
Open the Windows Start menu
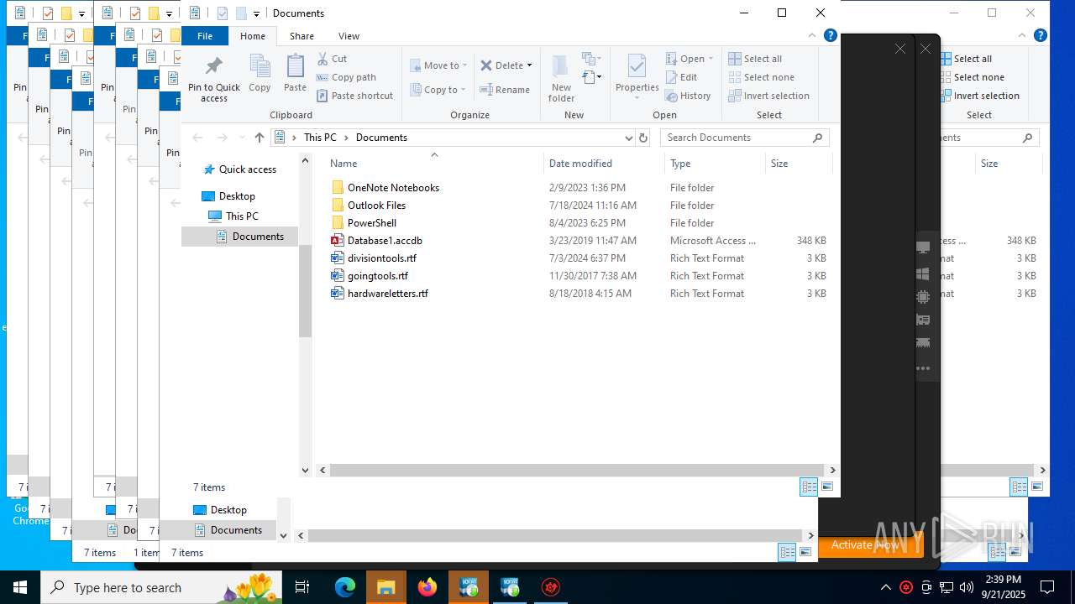[20, 587]
